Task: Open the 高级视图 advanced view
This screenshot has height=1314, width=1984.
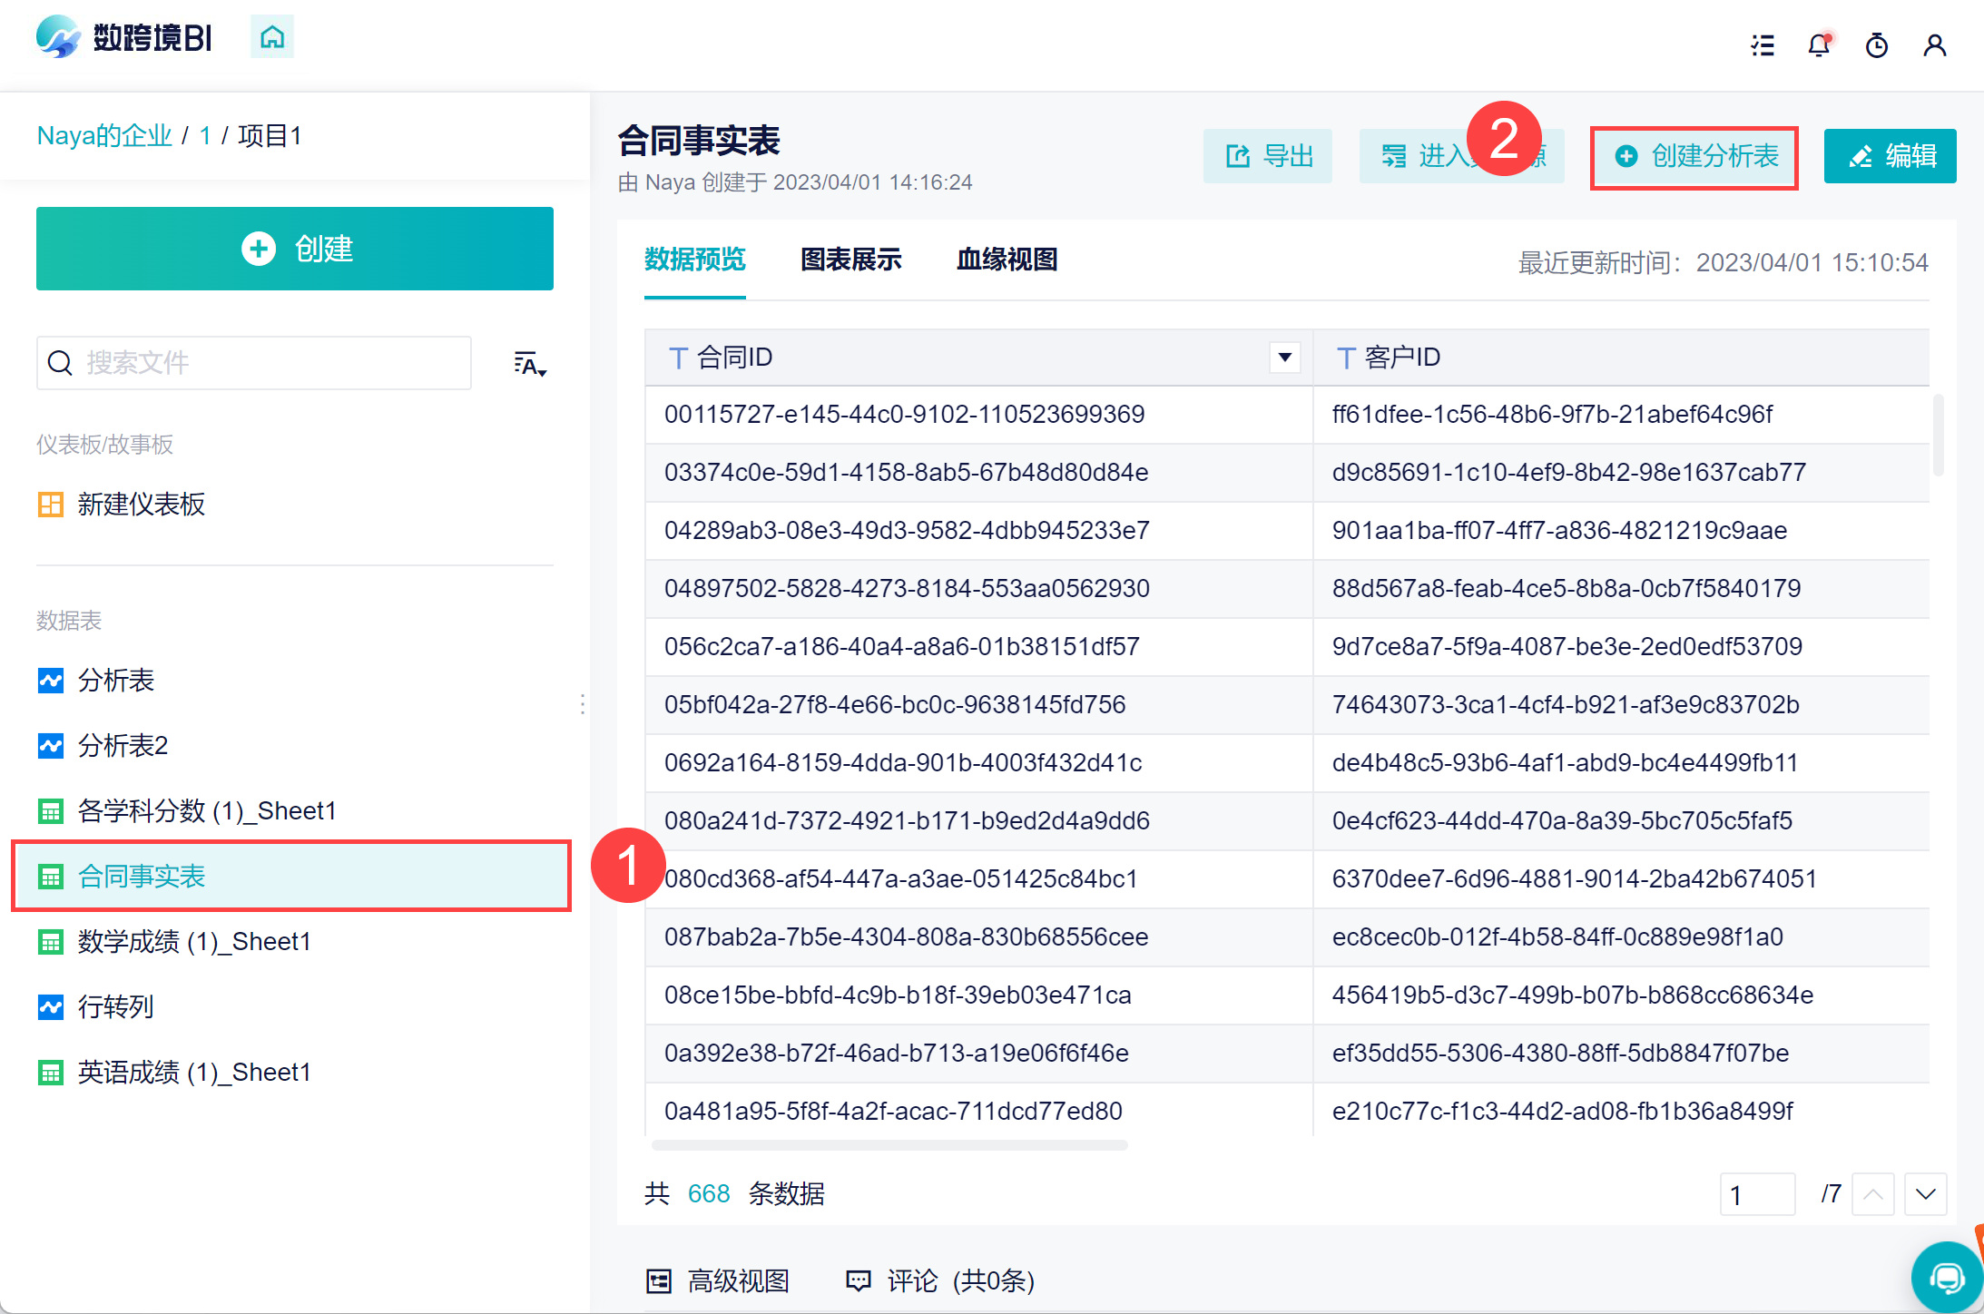Action: (718, 1280)
